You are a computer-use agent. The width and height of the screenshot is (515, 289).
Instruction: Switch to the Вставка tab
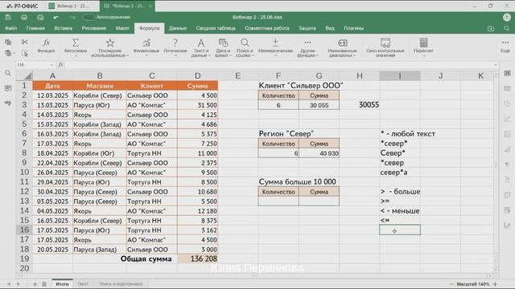click(64, 29)
